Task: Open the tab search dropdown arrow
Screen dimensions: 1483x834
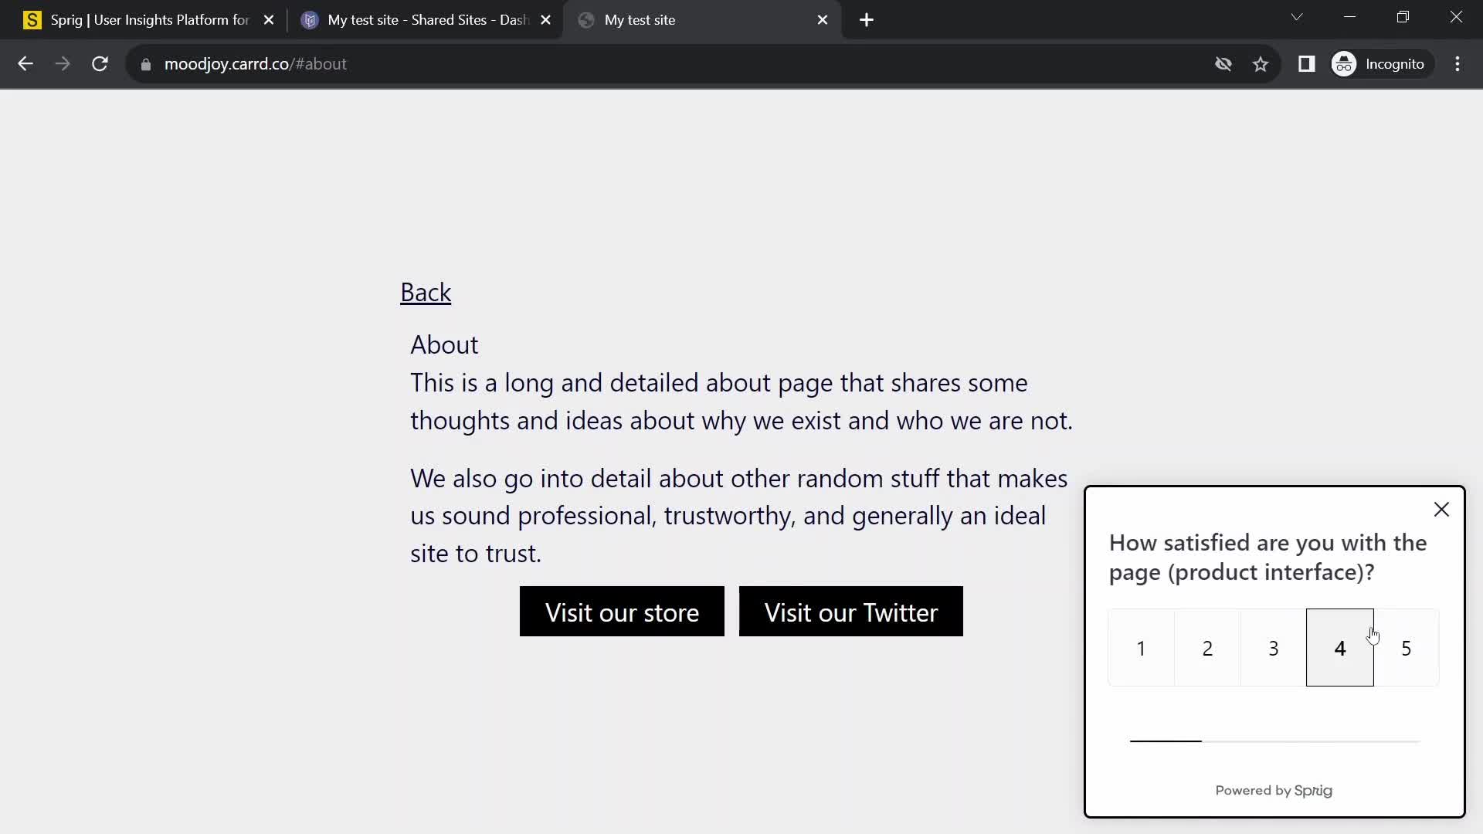Action: click(x=1297, y=16)
